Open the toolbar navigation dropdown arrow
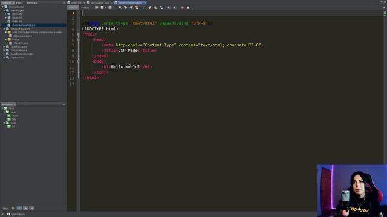The width and height of the screenshot is (387, 217). pyautogui.click(x=105, y=8)
